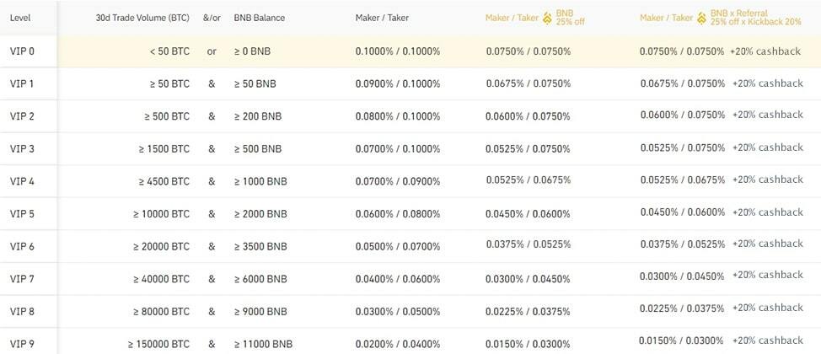The image size is (821, 354).
Task: Click the BNB logo next to '25% off'
Action: coord(547,17)
